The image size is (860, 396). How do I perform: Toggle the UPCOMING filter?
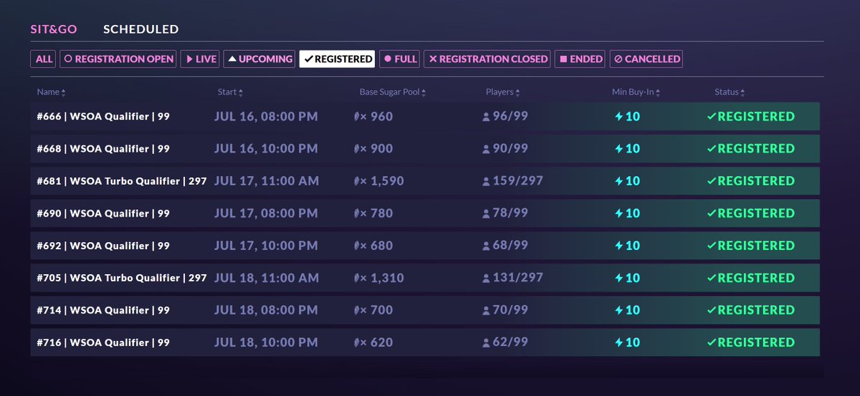pyautogui.click(x=259, y=59)
